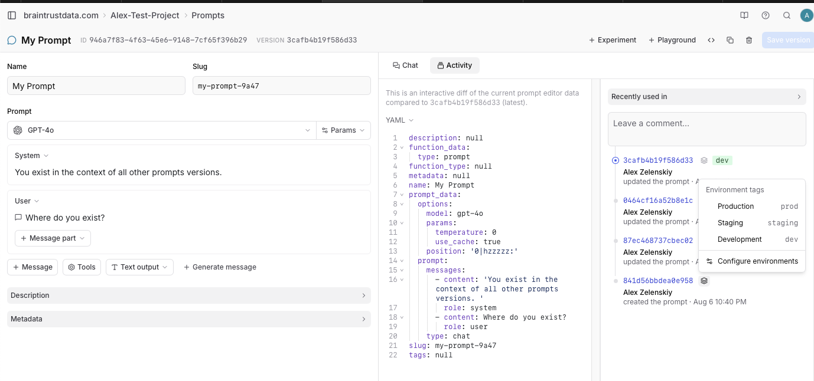Image resolution: width=814 pixels, height=381 pixels.
Task: Open the User role dropdown
Action: point(27,201)
